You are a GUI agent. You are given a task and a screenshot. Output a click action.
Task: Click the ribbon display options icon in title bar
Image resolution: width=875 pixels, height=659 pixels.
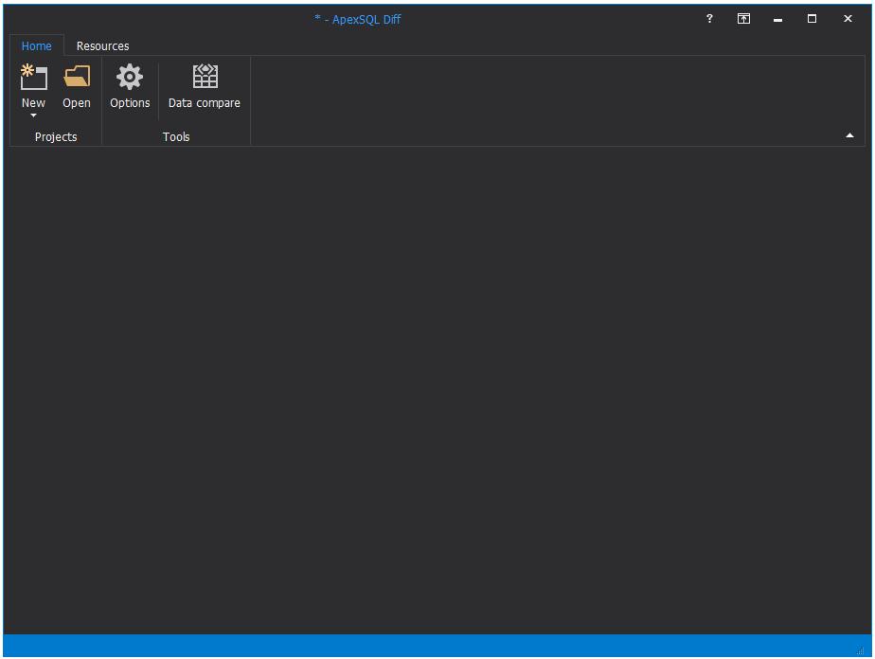click(x=743, y=19)
